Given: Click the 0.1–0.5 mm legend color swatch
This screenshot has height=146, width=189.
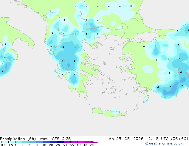Looking at the screenshot, I should click(5, 142).
